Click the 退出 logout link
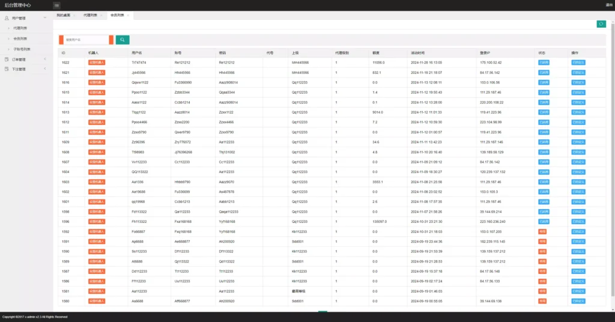 point(608,5)
